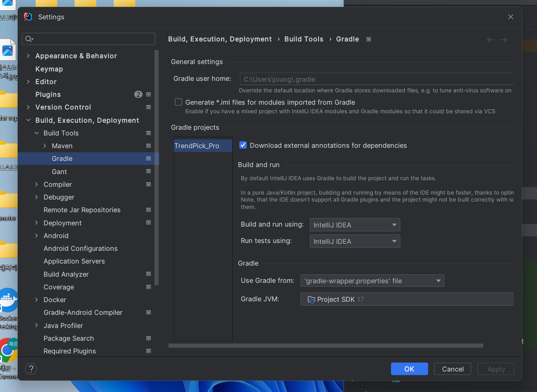This screenshot has height=392, width=537.
Task: Click the horizontal scrollbar under Gradle panel
Action: tap(326, 346)
